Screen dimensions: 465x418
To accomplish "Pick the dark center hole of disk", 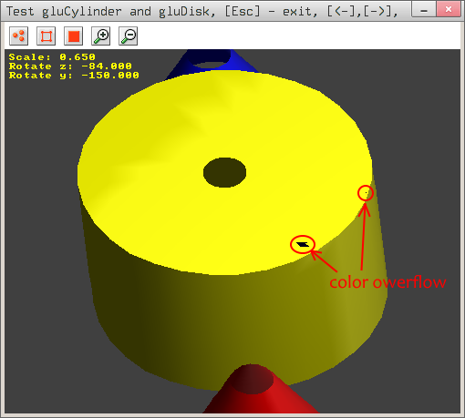I will tap(224, 172).
